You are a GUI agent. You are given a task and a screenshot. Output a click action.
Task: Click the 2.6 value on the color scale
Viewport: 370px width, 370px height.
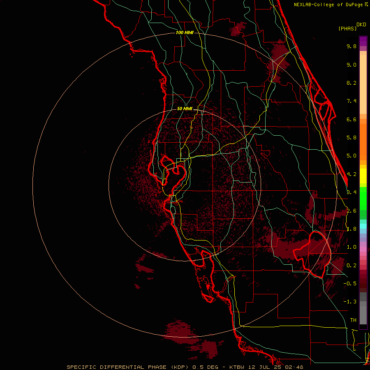[351, 211]
